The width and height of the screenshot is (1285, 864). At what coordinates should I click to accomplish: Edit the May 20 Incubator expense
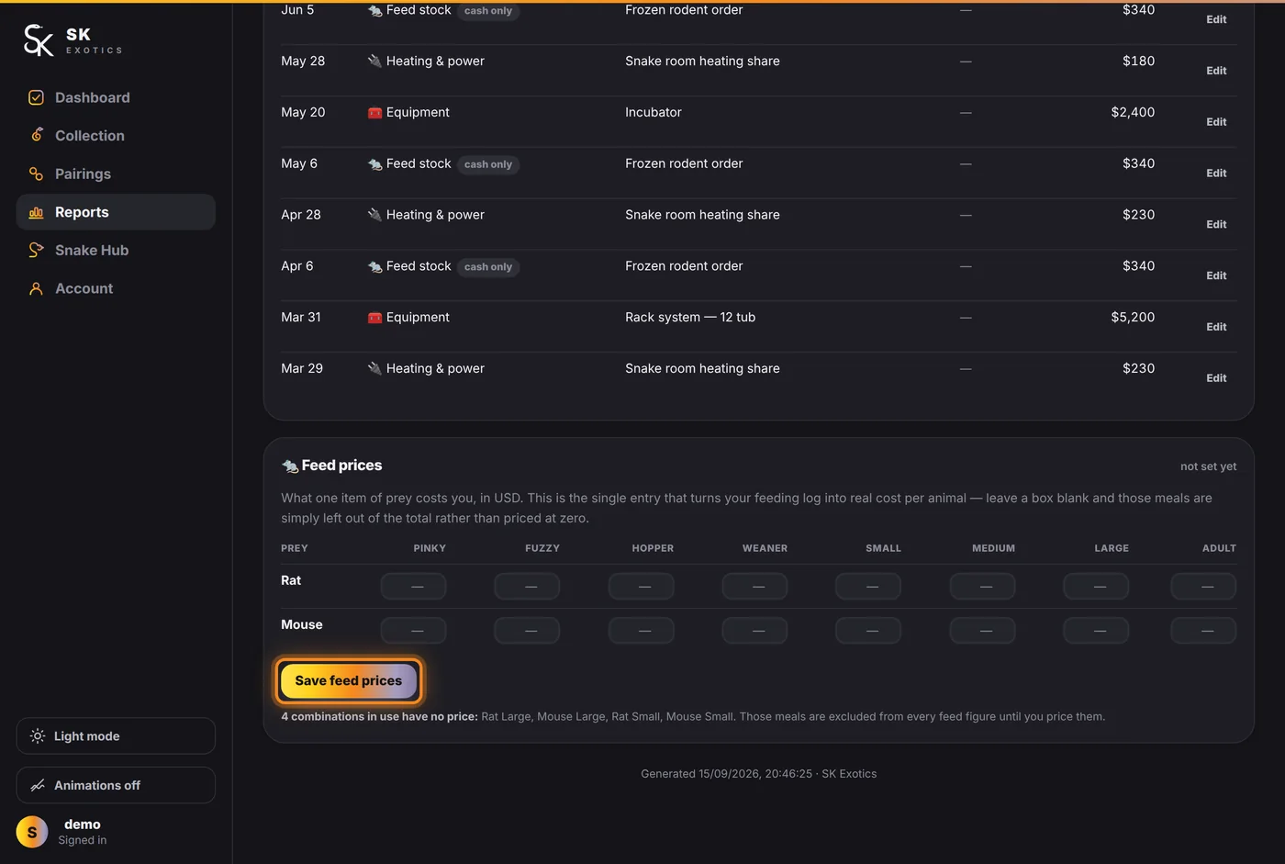tap(1216, 122)
